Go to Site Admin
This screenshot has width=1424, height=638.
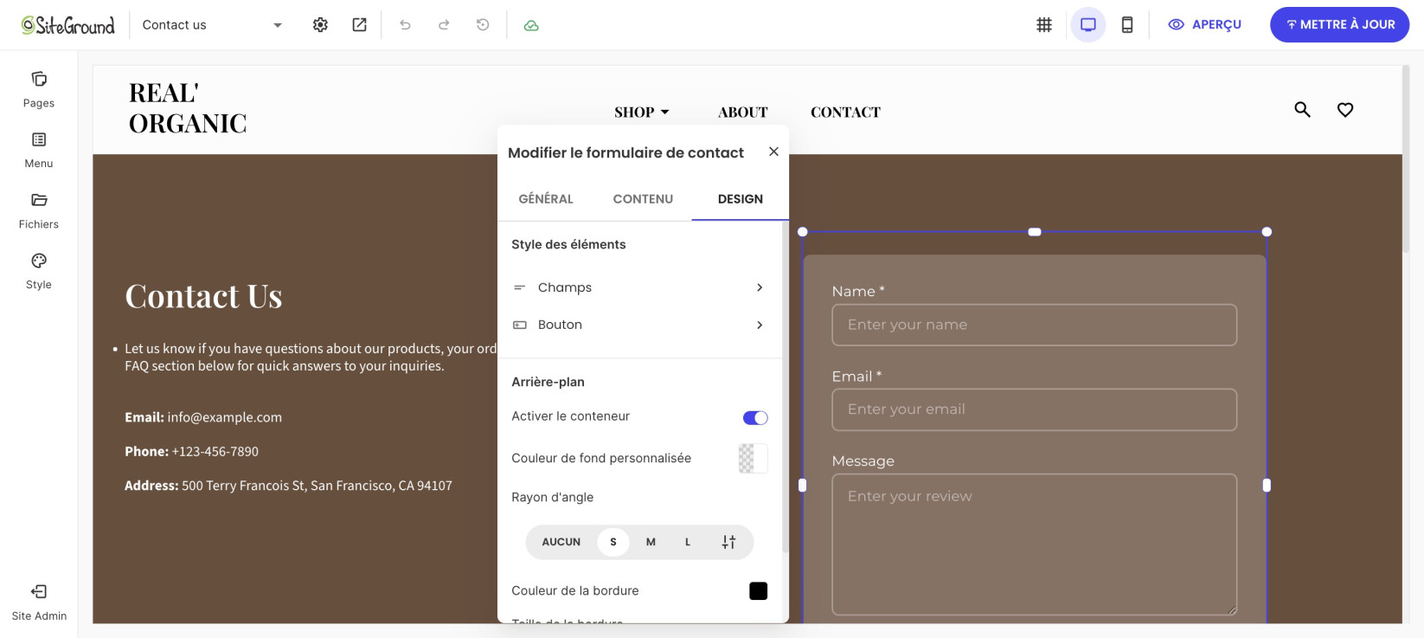click(x=39, y=603)
